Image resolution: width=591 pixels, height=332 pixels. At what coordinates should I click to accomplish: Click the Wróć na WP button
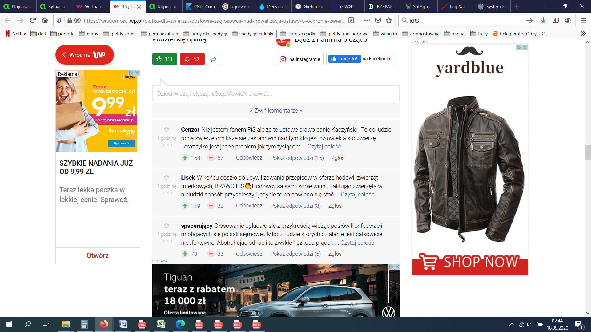pyautogui.click(x=84, y=55)
